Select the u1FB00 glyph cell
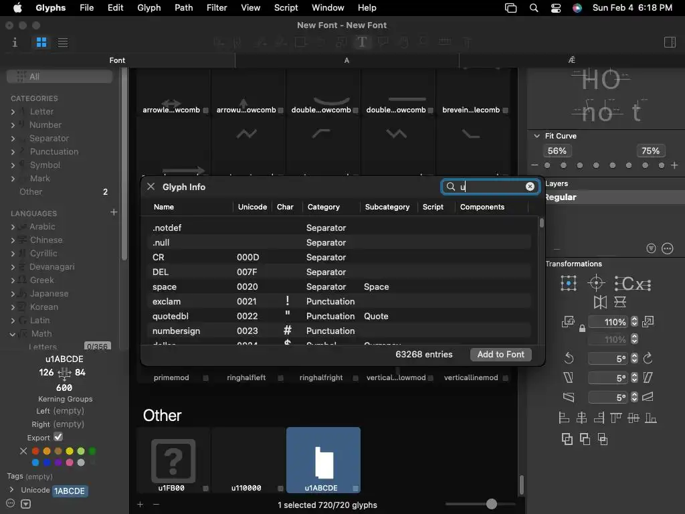The width and height of the screenshot is (685, 514). tap(173, 460)
